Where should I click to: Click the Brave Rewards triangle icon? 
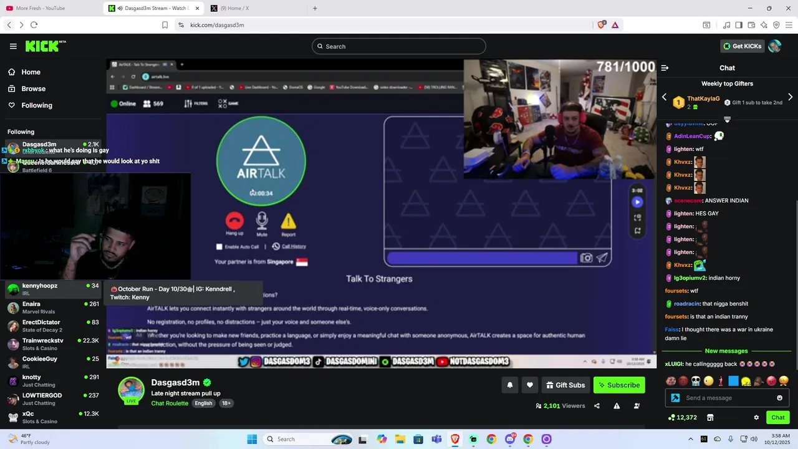click(615, 25)
